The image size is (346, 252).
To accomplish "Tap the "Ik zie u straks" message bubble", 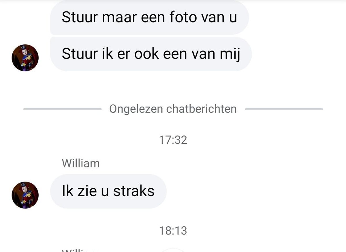I will point(108,191).
